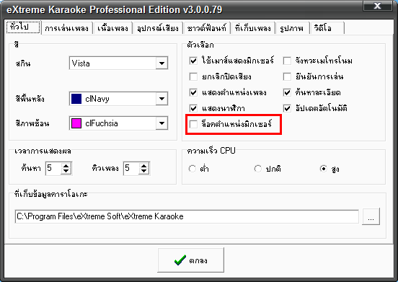Screen dimensions: 398x282
Task: Select ต่ำ CPU speed radio button
Action: pos(193,169)
